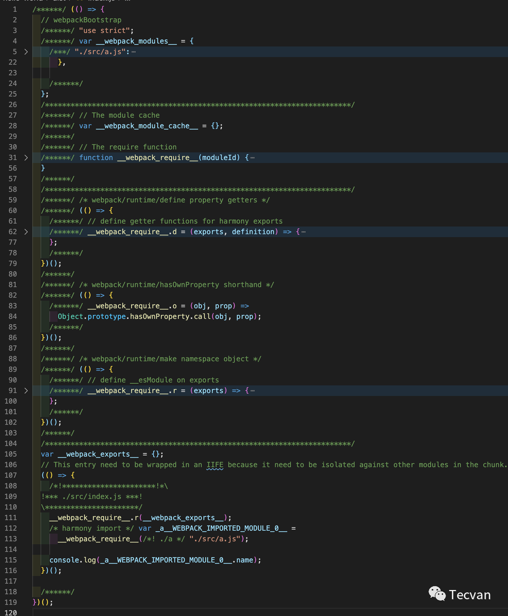Expand the collapsed __webpack_require__ function body
Screen dimensions: 508x616
pyautogui.click(x=26, y=157)
